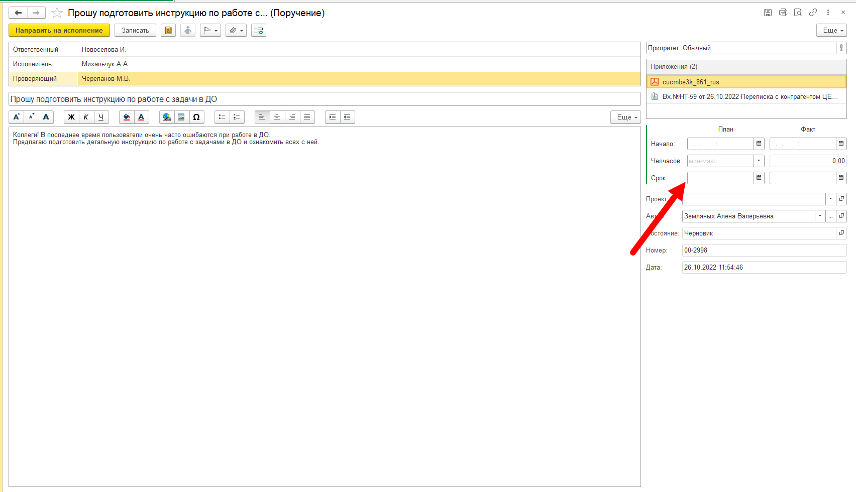The image size is (856, 492).
Task: Open the top-right Еще menu
Action: 832,31
